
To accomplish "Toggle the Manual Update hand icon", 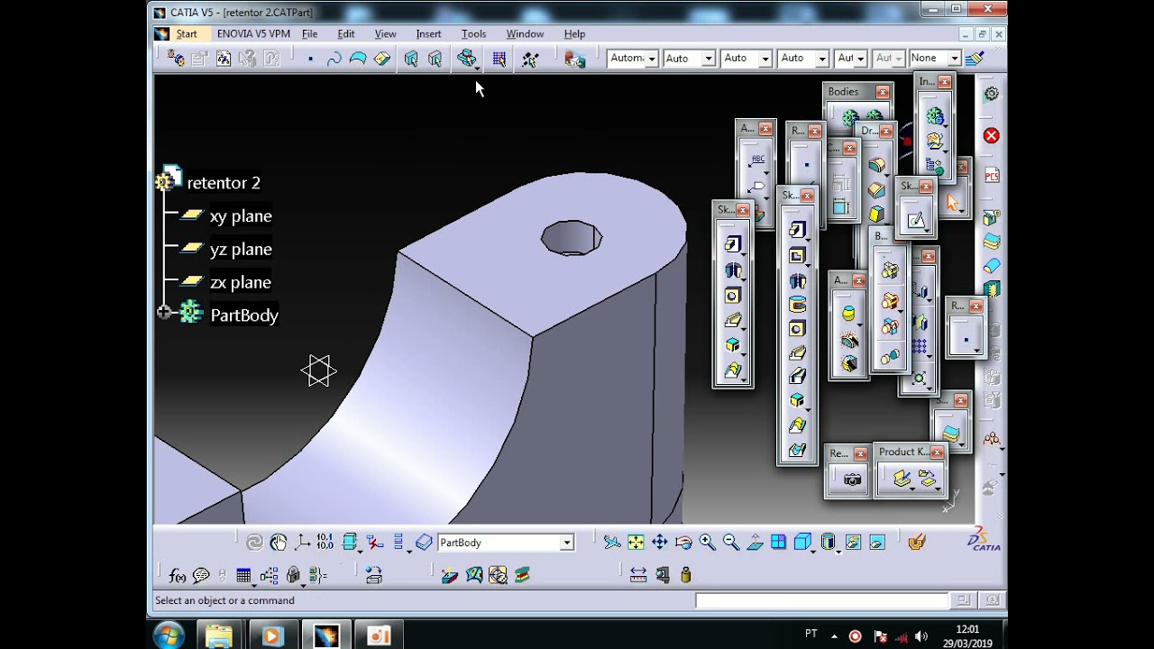I will pyautogui.click(x=279, y=542).
